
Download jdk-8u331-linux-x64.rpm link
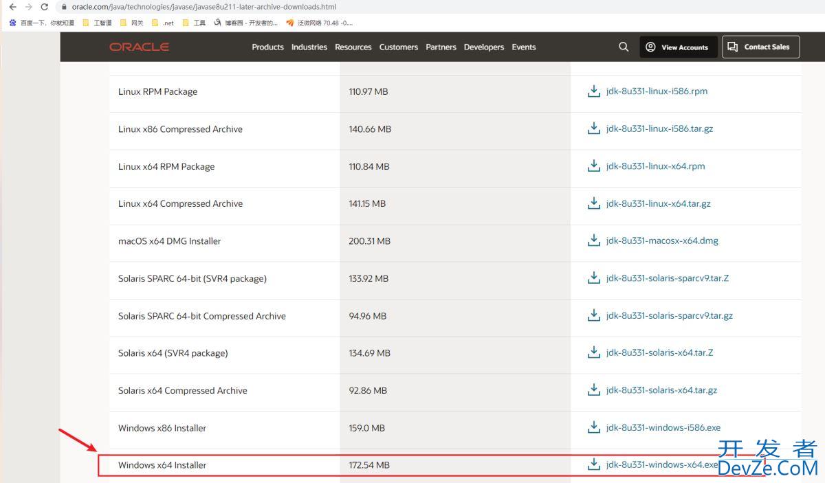655,166
